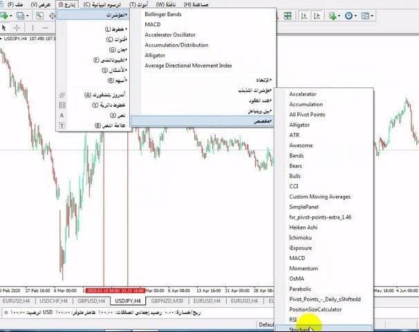Click the add indicators green plus icon

[x=333, y=16]
